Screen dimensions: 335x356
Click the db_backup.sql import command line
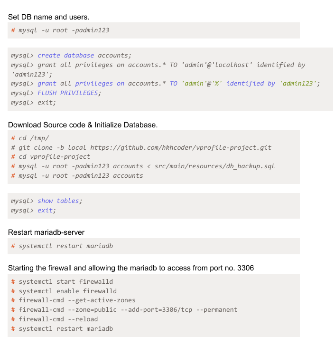coord(143,166)
